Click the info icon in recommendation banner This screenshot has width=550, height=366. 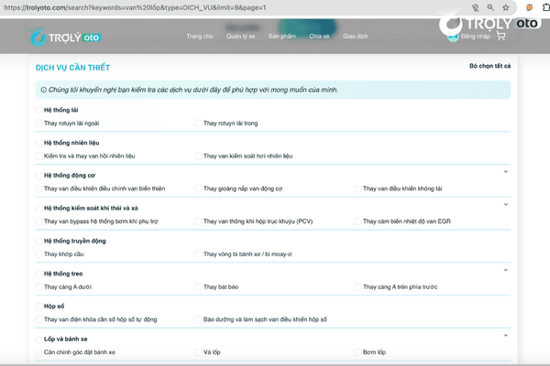(43, 90)
